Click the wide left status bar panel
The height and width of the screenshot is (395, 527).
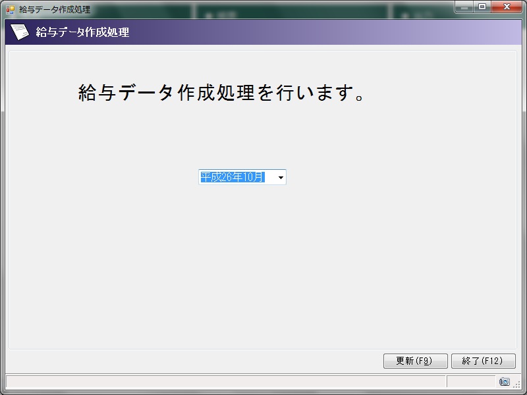tap(224, 382)
